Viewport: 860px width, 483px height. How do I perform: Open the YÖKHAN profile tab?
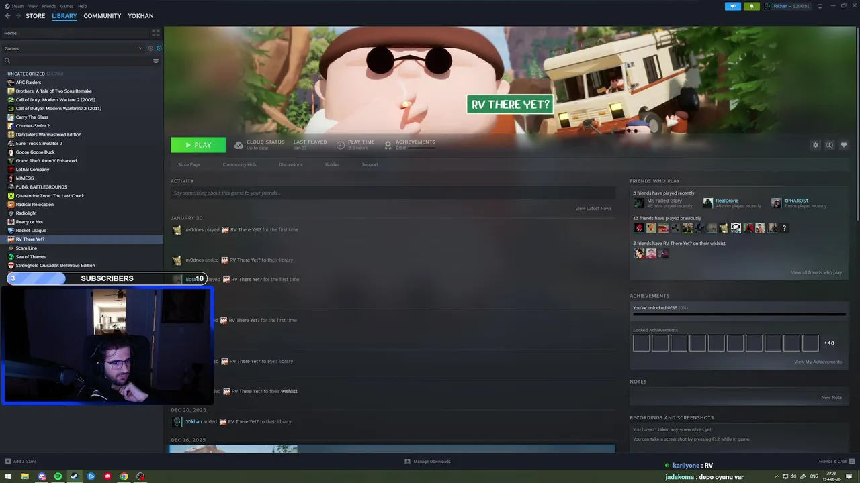tap(140, 16)
